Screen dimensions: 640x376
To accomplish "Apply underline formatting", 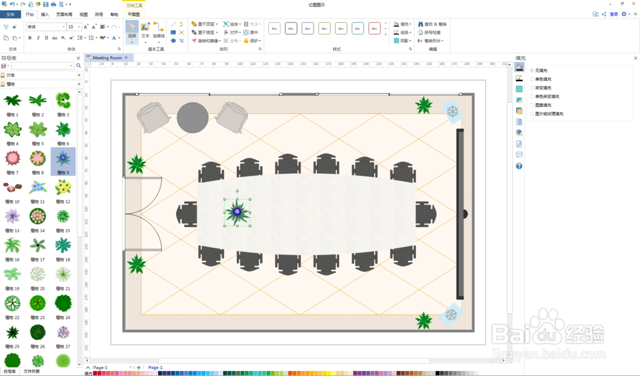I will pyautogui.click(x=46, y=38).
